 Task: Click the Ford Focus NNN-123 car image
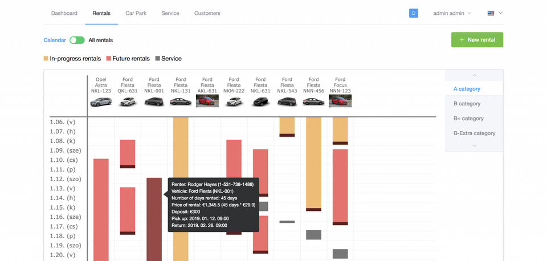(x=340, y=101)
